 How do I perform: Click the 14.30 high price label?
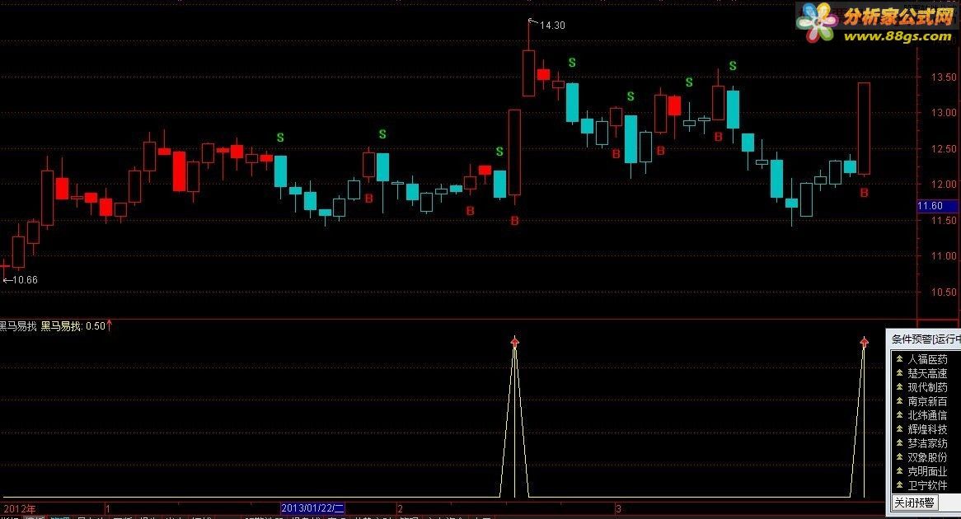pos(552,25)
